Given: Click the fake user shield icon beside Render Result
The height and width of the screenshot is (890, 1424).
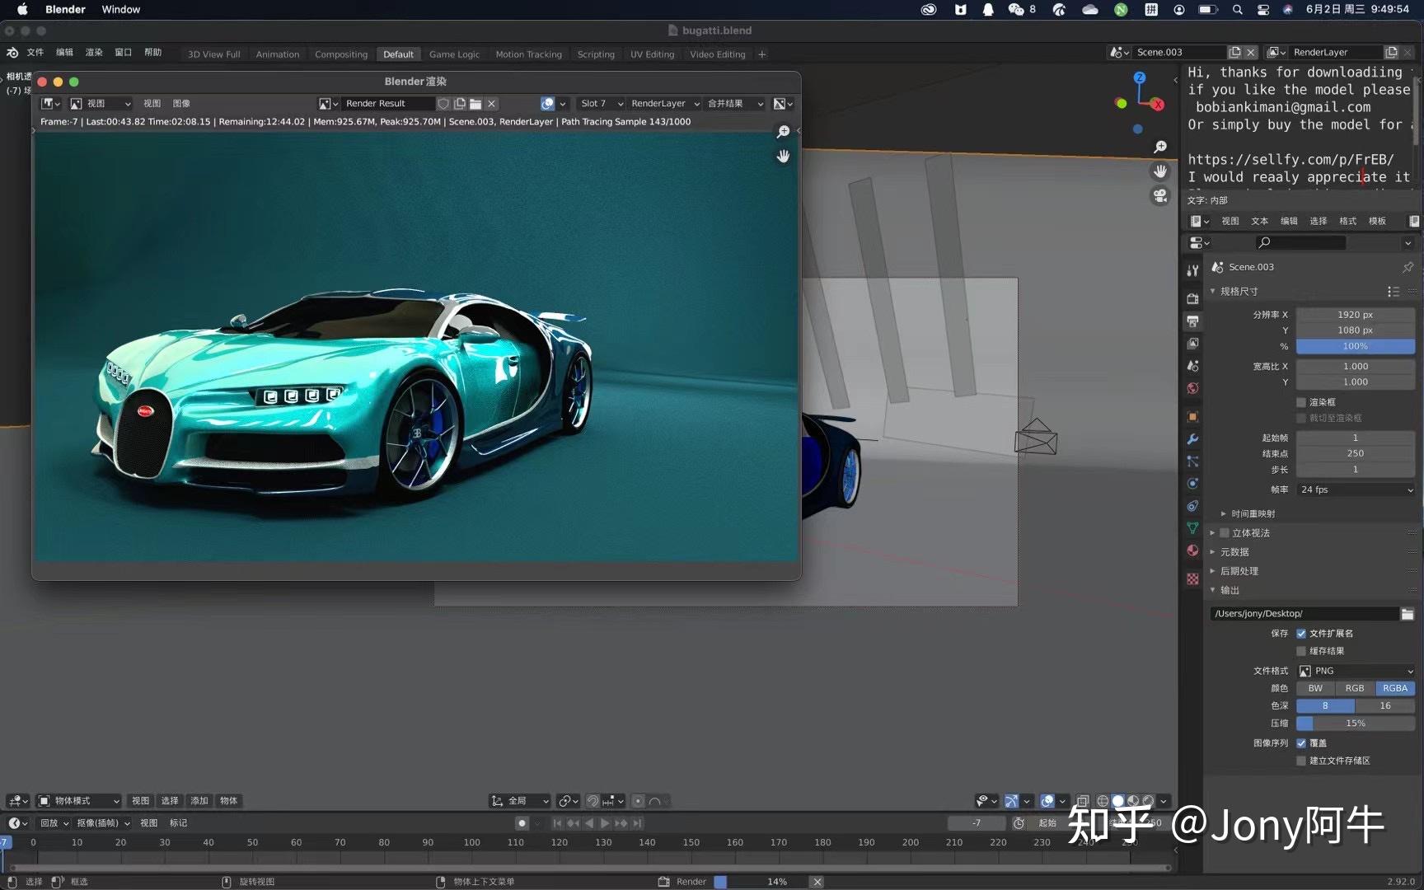Looking at the screenshot, I should tap(443, 104).
